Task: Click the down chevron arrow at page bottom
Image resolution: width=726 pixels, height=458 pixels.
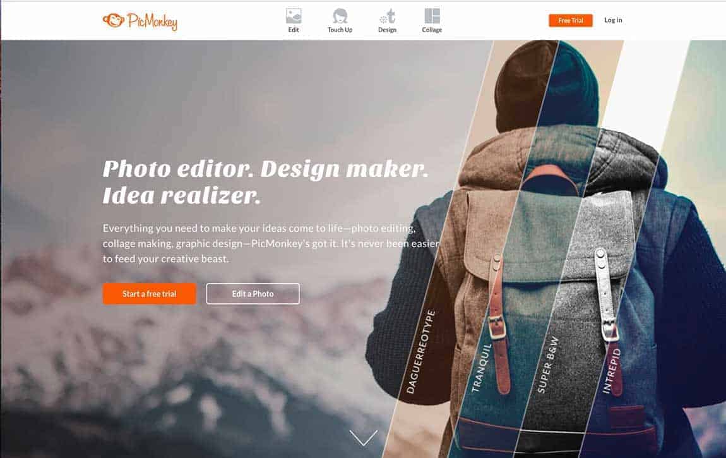Action: point(364,438)
